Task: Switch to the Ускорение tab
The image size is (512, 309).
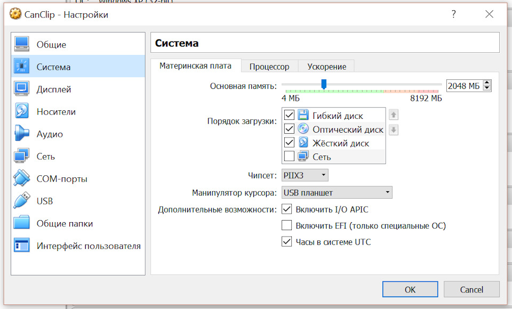Action: (326, 67)
